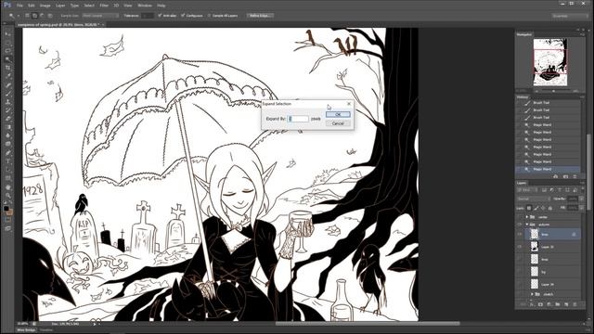Image resolution: width=594 pixels, height=334 pixels.
Task: Collapse the autumn layer group
Action: tap(527, 225)
